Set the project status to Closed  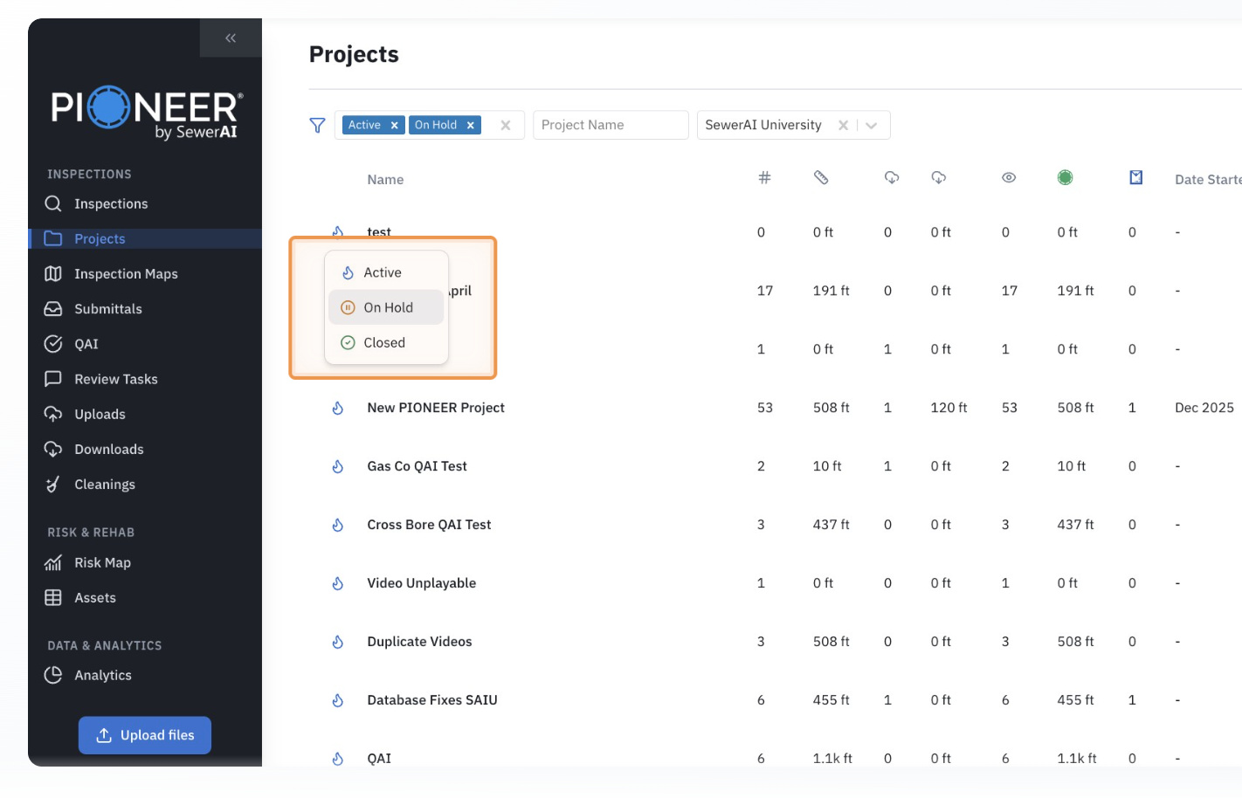click(384, 342)
